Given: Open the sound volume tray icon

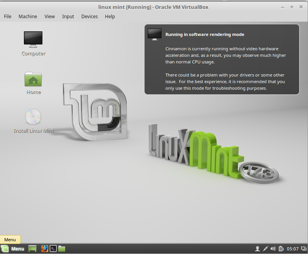Looking at the screenshot, I should (x=273, y=249).
